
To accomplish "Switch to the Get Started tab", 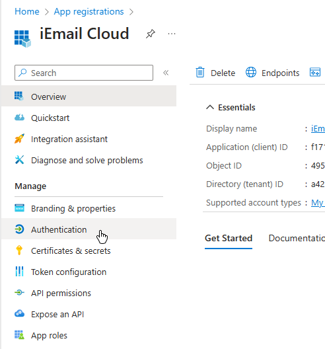I will (229, 238).
